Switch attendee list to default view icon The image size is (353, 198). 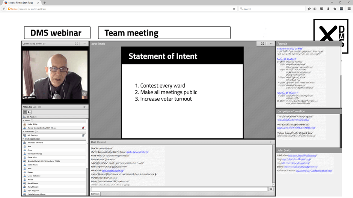pyautogui.click(x=25, y=112)
